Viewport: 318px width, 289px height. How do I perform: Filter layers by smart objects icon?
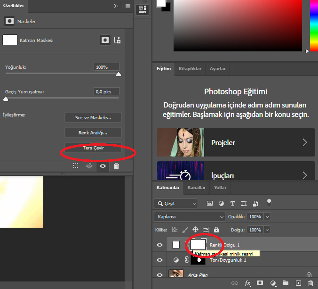(x=255, y=204)
